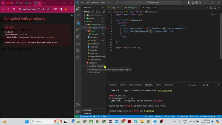Kill the terminal with the trash icon

tap(207, 85)
